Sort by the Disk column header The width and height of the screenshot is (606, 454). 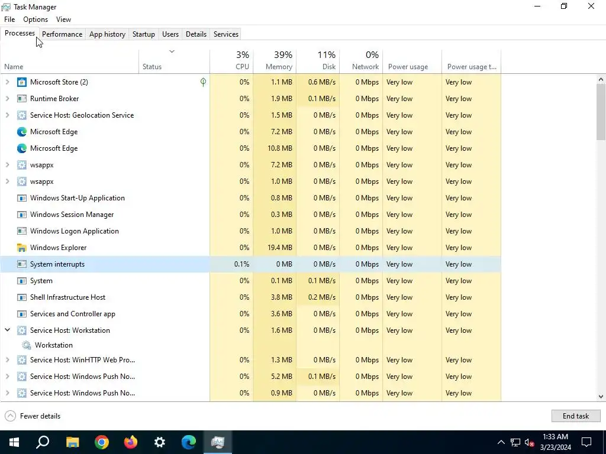coord(318,61)
